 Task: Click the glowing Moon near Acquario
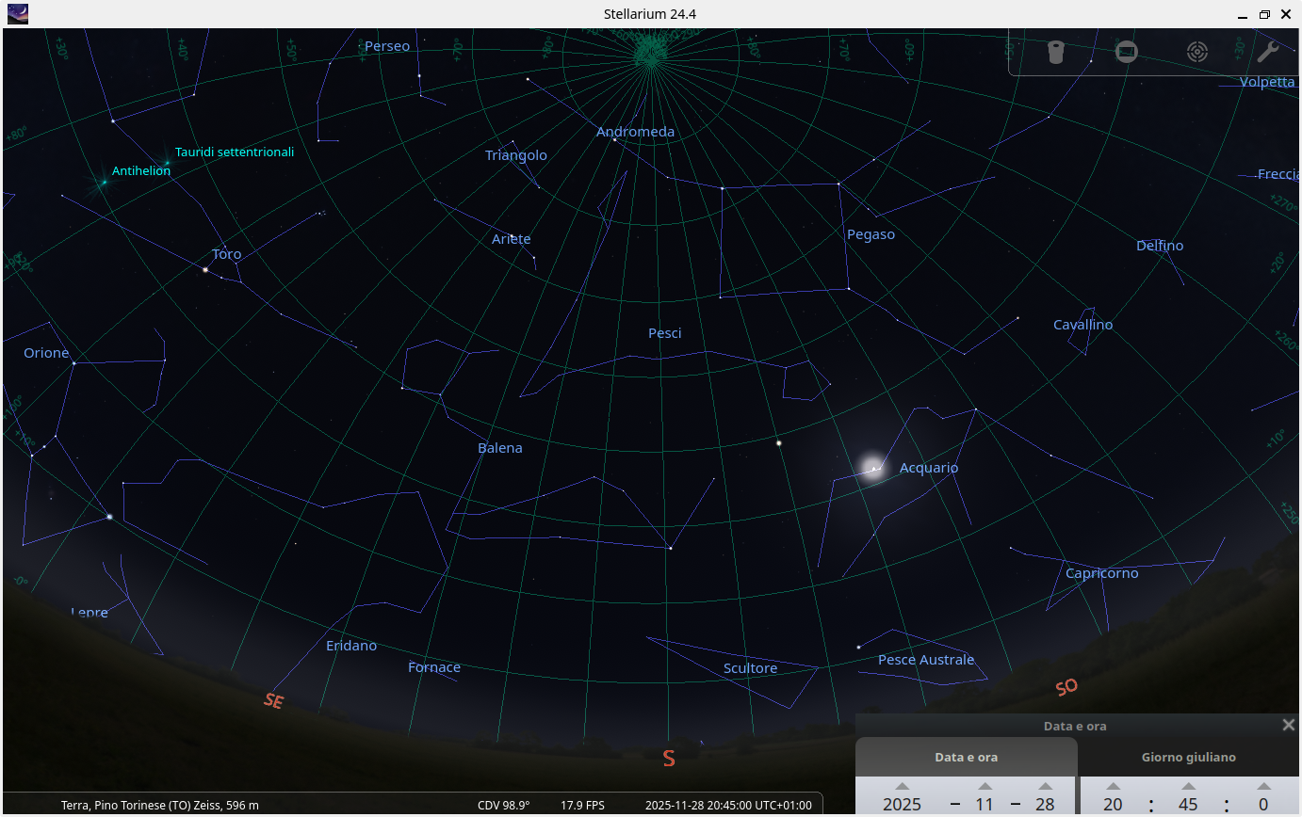click(872, 468)
